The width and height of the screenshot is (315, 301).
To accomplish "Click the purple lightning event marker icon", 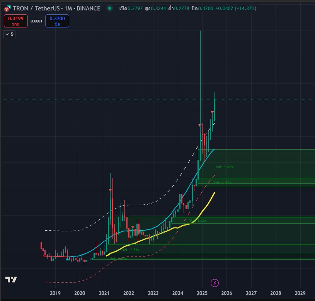I will pos(215,283).
